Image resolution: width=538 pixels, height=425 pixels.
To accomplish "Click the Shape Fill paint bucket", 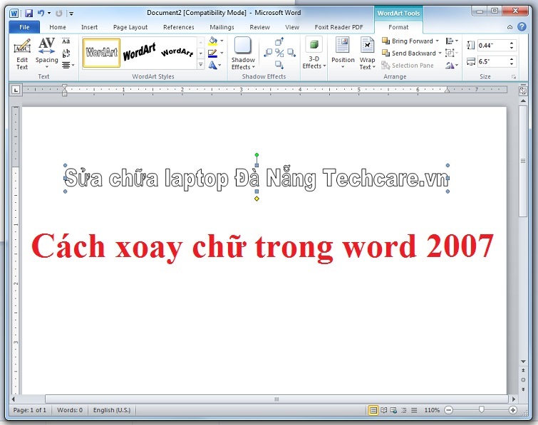I will [213, 41].
